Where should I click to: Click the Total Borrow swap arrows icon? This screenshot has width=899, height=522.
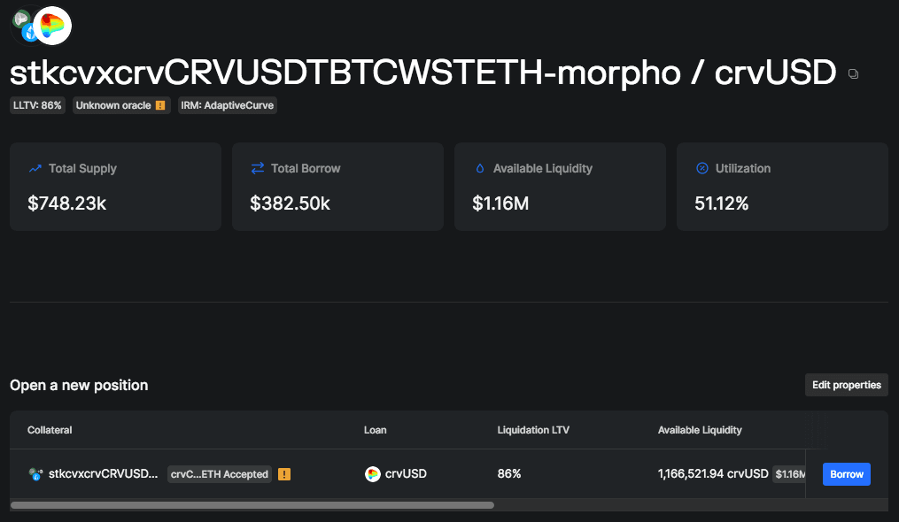coord(258,168)
